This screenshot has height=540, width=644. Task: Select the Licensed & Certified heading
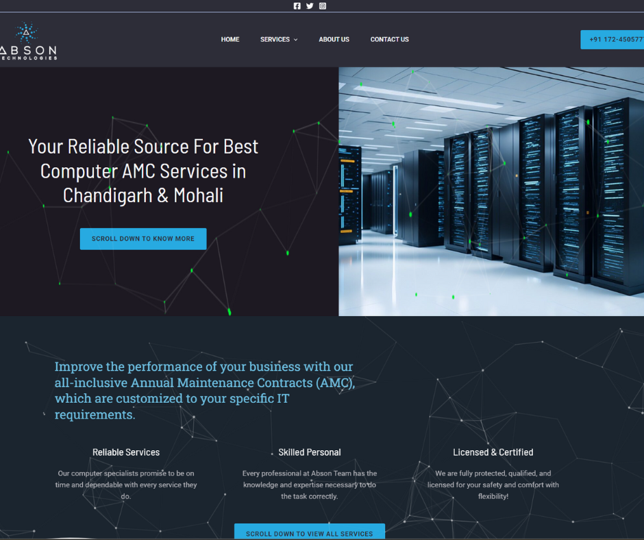pyautogui.click(x=493, y=452)
